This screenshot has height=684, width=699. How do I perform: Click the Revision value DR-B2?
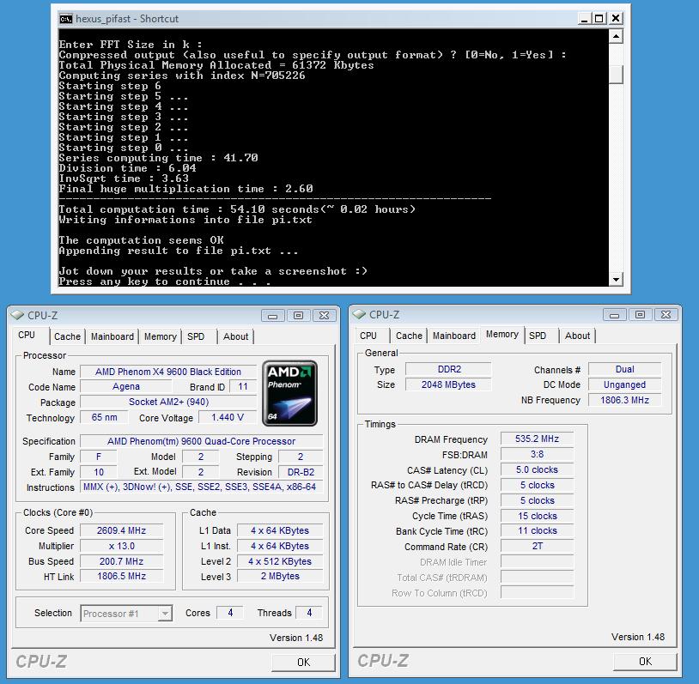click(x=301, y=472)
